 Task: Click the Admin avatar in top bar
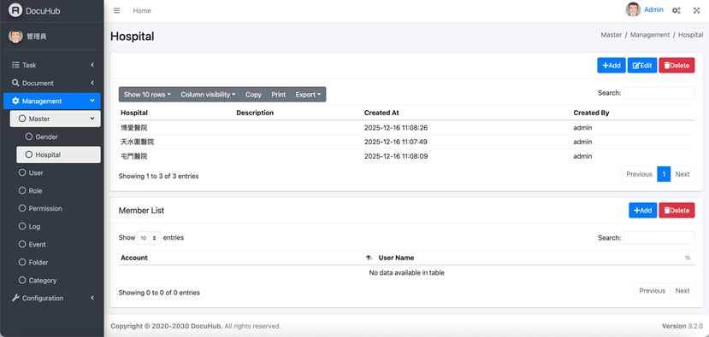tap(633, 9)
